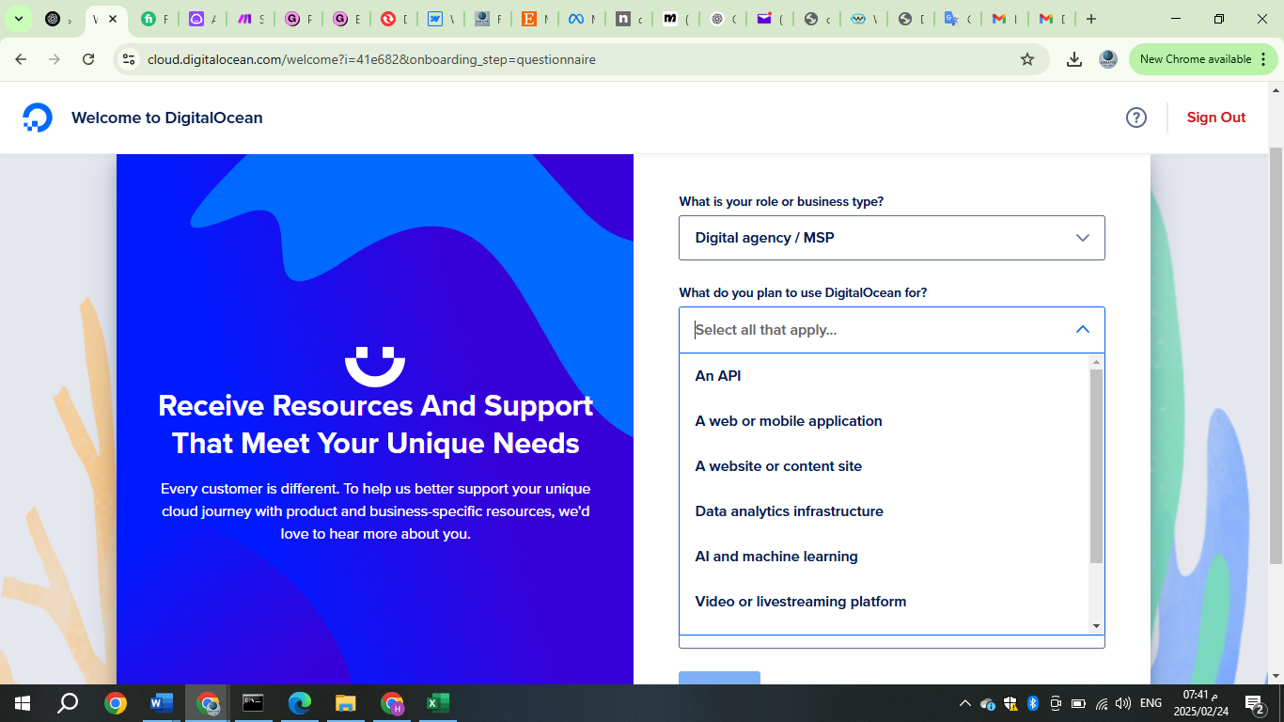Open the Command Prompt taskbar icon
This screenshot has width=1284, height=722.
pos(254,703)
